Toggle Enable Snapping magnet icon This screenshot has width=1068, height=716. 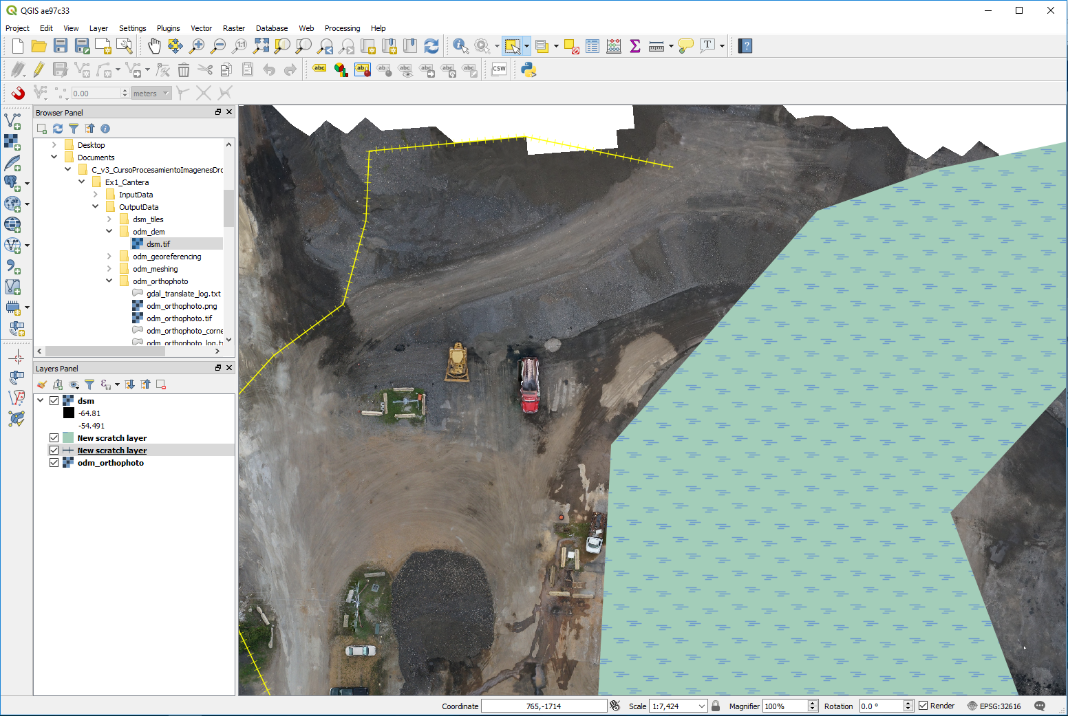[18, 93]
